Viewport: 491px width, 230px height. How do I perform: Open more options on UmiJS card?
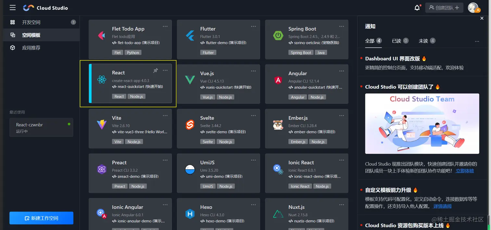254,160
